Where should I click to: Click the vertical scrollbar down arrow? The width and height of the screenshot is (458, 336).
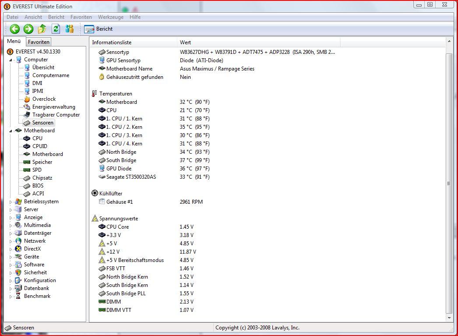449,318
